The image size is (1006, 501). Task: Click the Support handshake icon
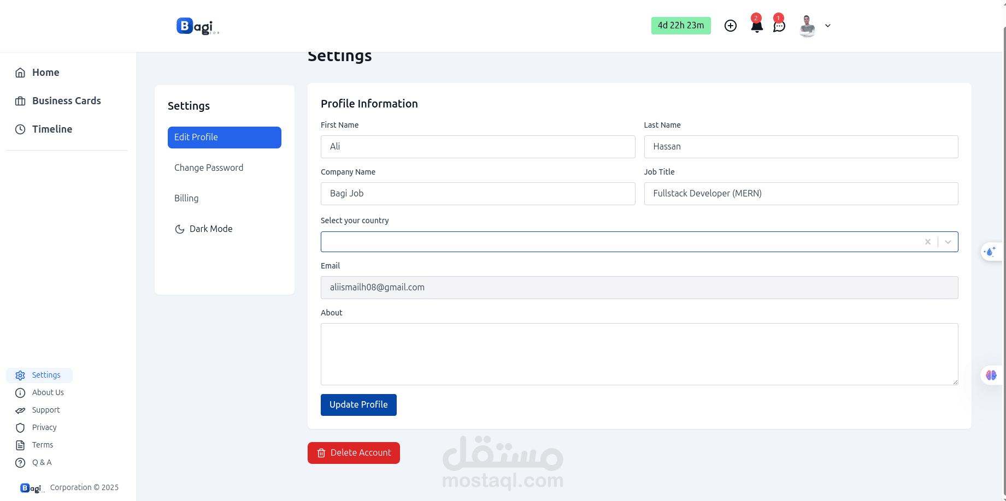coord(20,410)
